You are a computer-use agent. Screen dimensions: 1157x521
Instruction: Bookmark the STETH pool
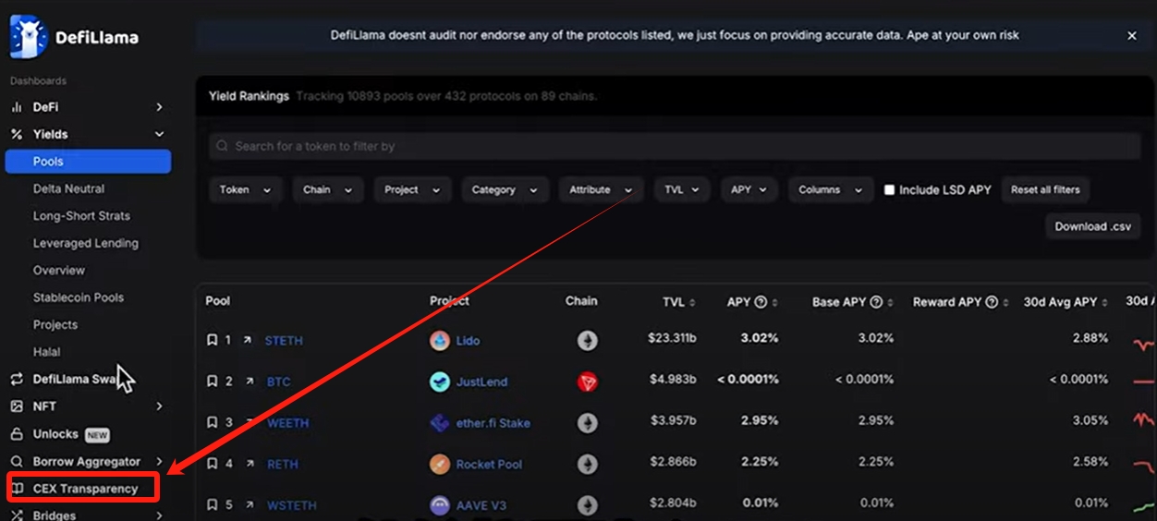213,340
